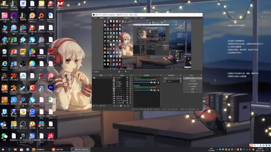Open the Ubisoft Connect desktop icon
This screenshot has width=271, height=152.
tap(41, 42)
